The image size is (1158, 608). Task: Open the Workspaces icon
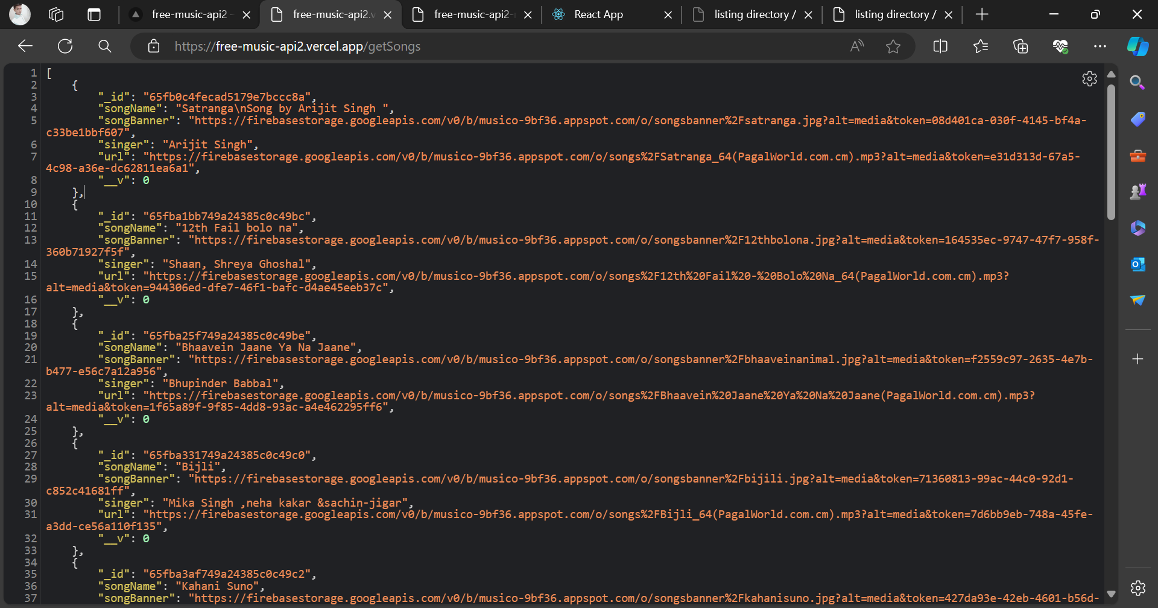(56, 14)
